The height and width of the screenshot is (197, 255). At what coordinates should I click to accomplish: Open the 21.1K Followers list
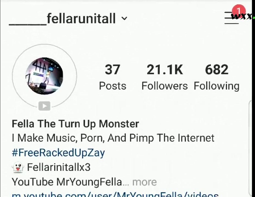[x=165, y=77]
